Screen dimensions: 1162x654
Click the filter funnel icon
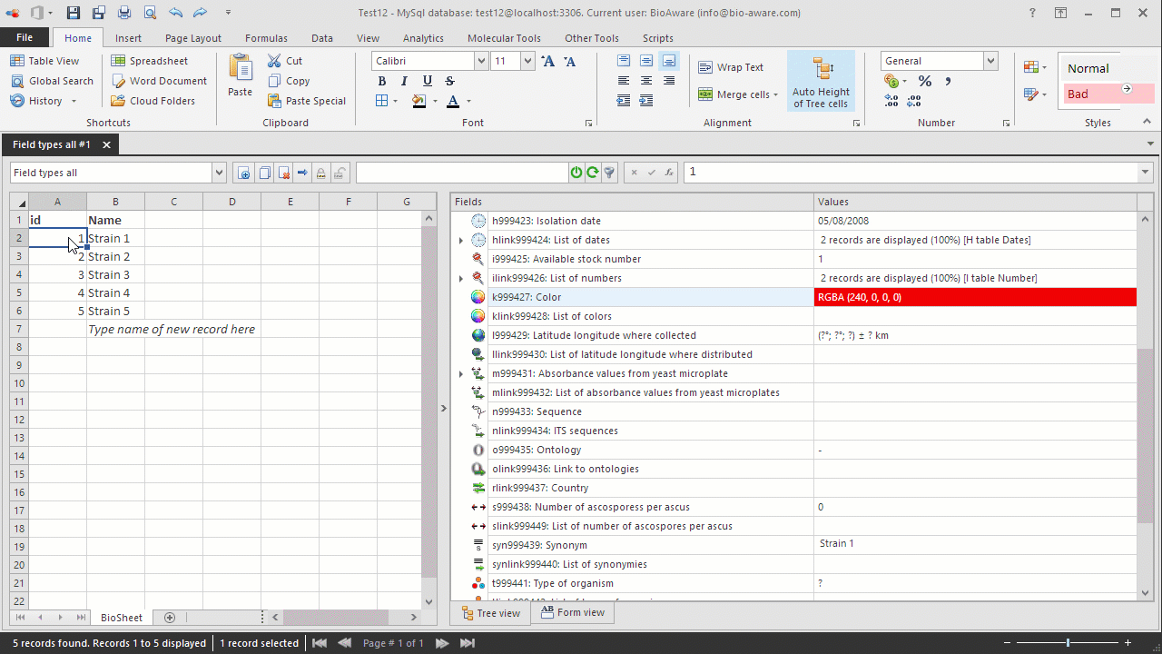click(610, 173)
